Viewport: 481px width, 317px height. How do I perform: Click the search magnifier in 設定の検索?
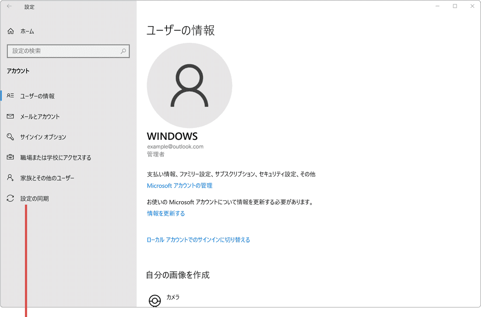pos(124,51)
